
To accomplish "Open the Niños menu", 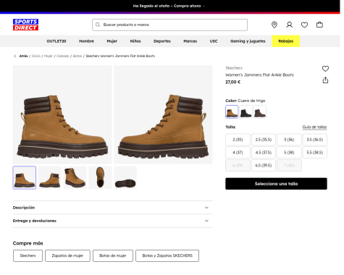I will [x=135, y=41].
